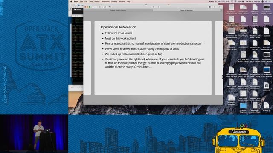Click Safari's back navigation arrow

coord(93,7)
